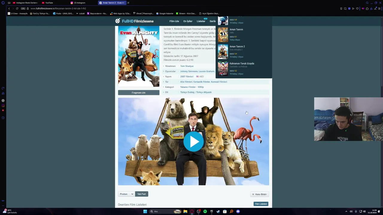Open Steam from taskbar
Screen dimensions: 383x215
pos(218,211)
